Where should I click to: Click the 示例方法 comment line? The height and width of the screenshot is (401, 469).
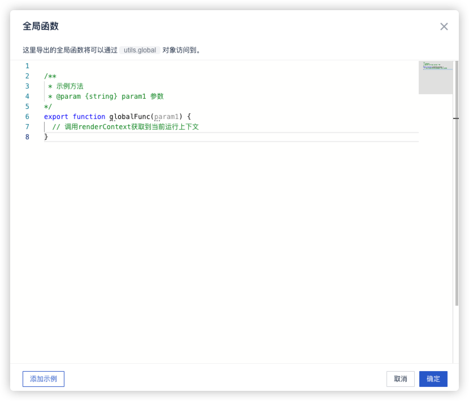(x=70, y=86)
